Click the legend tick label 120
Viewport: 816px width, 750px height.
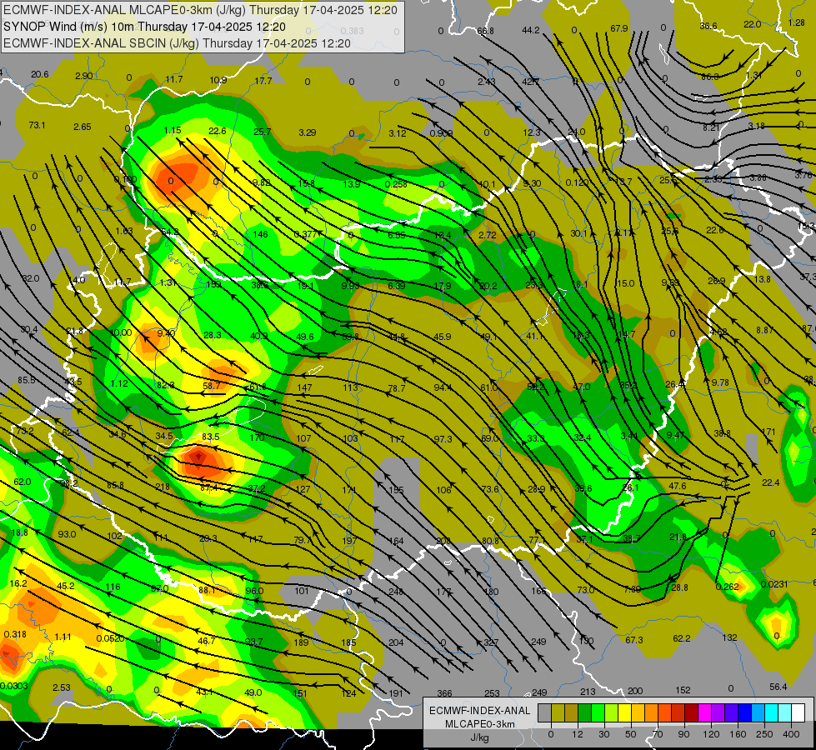[711, 734]
